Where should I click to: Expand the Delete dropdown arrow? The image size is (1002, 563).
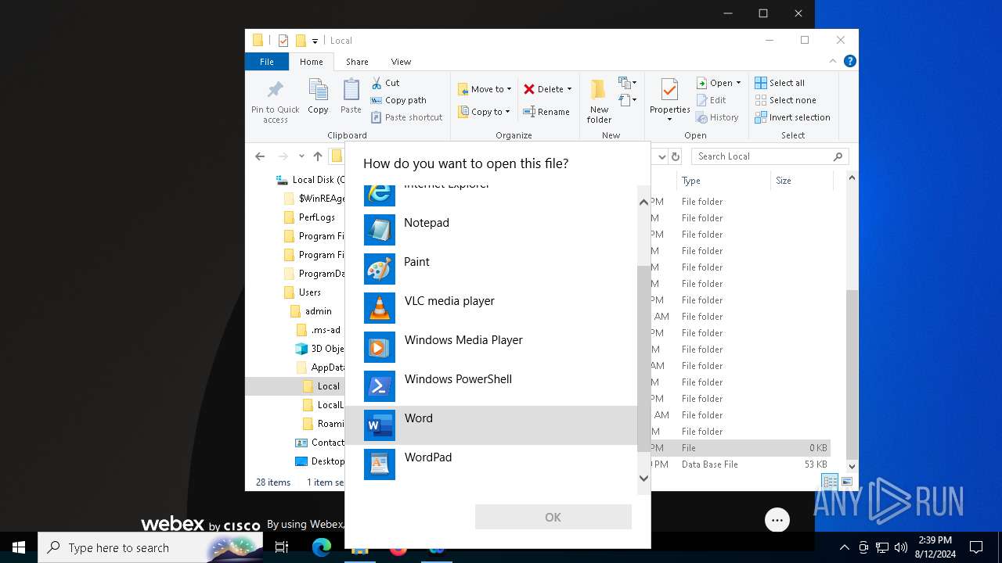tap(569, 89)
